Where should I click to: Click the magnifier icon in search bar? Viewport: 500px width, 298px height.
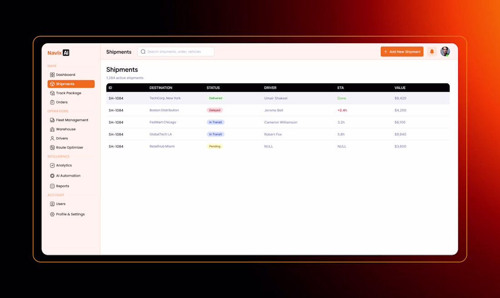pos(143,52)
